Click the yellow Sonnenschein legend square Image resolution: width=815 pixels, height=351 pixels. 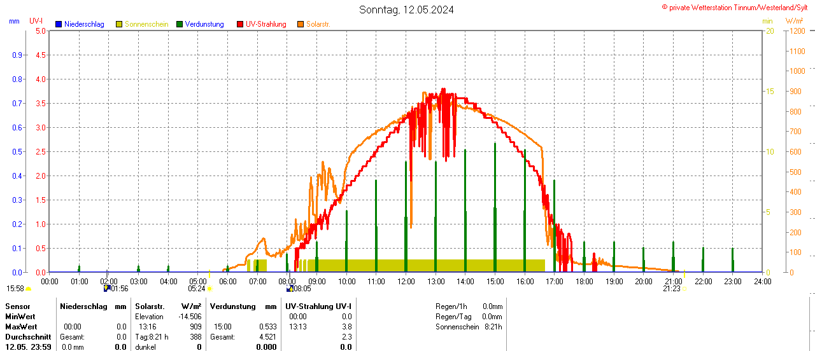(x=119, y=24)
